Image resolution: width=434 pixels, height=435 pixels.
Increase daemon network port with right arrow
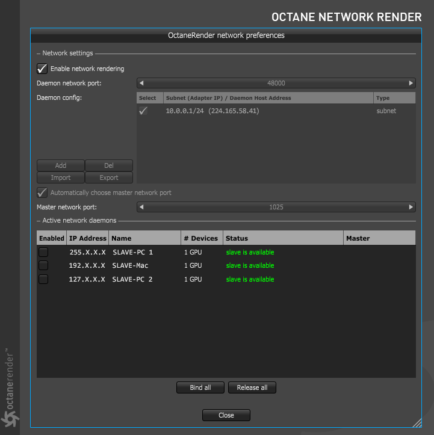411,83
